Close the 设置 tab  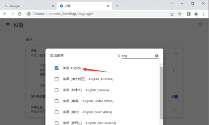pyautogui.click(x=108, y=6)
